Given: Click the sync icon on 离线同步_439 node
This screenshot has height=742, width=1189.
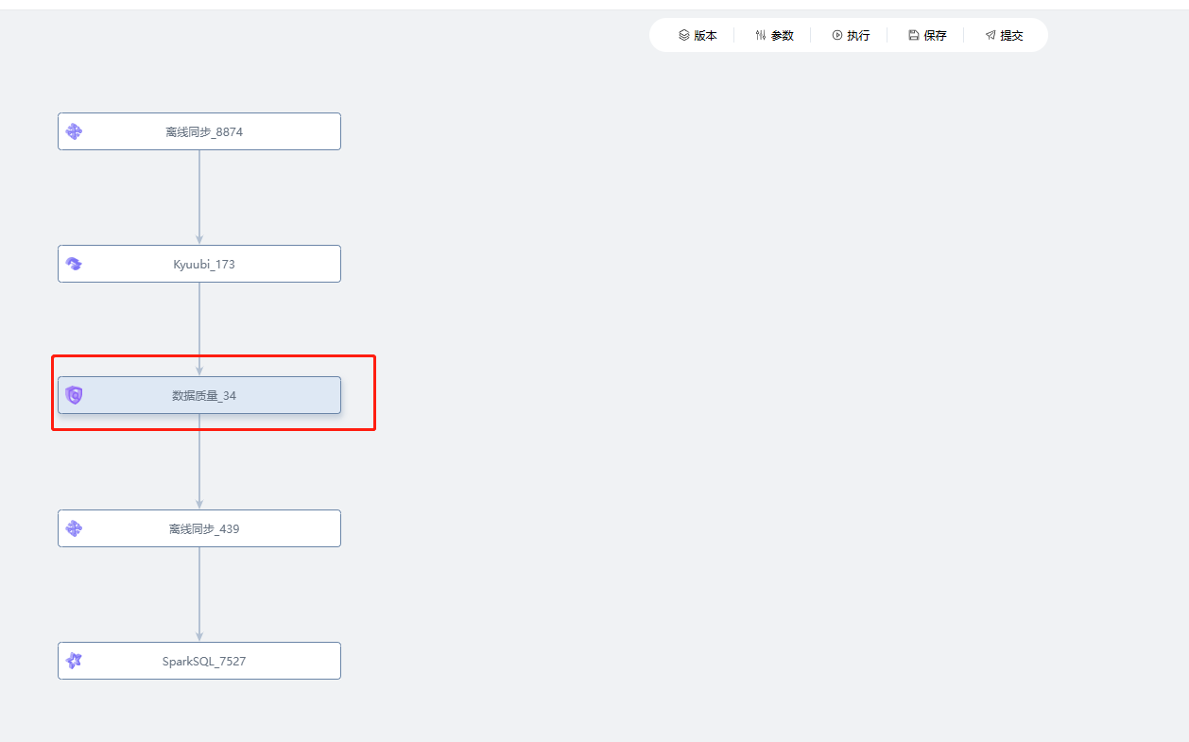Looking at the screenshot, I should click(x=74, y=528).
